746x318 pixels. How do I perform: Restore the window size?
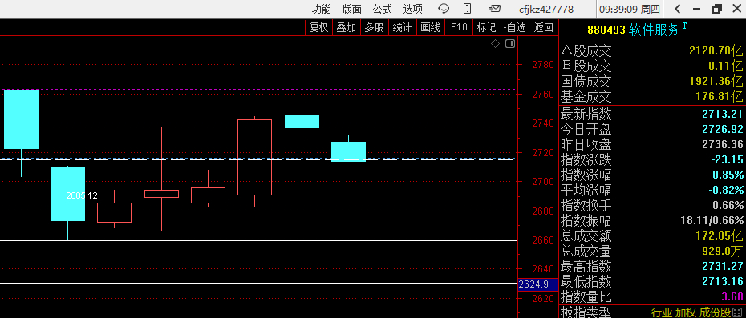(x=716, y=9)
